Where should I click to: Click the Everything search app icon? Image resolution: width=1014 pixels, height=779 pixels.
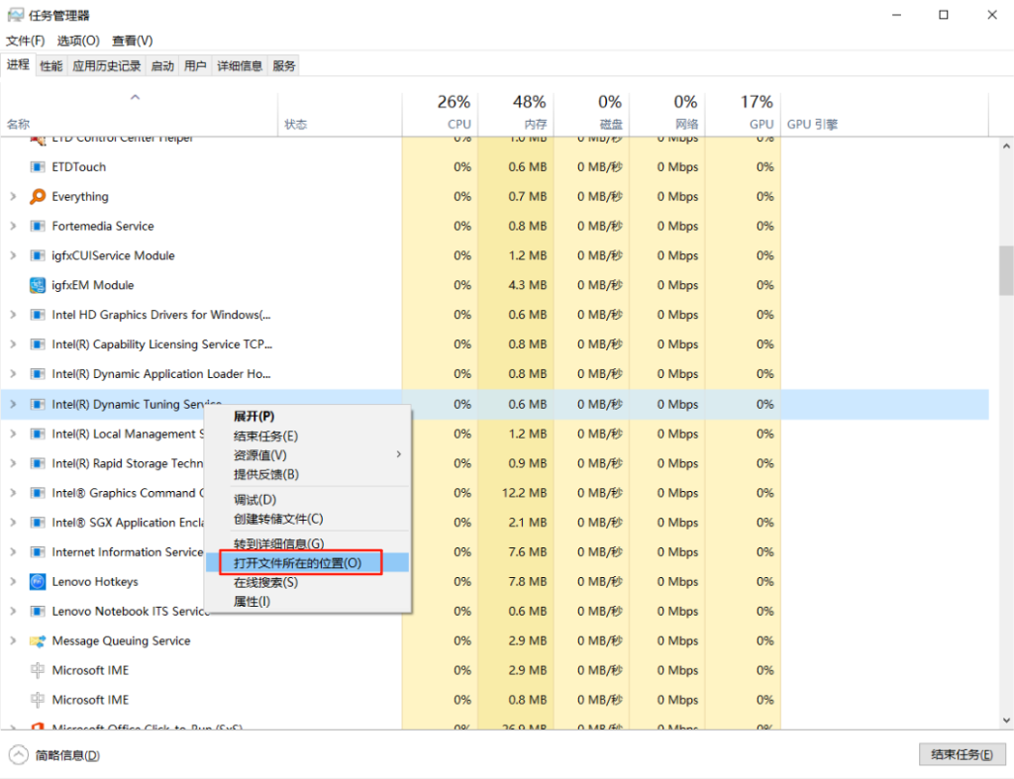[x=38, y=197]
